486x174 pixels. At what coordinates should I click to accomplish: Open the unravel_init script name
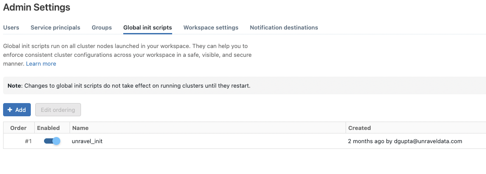87,141
